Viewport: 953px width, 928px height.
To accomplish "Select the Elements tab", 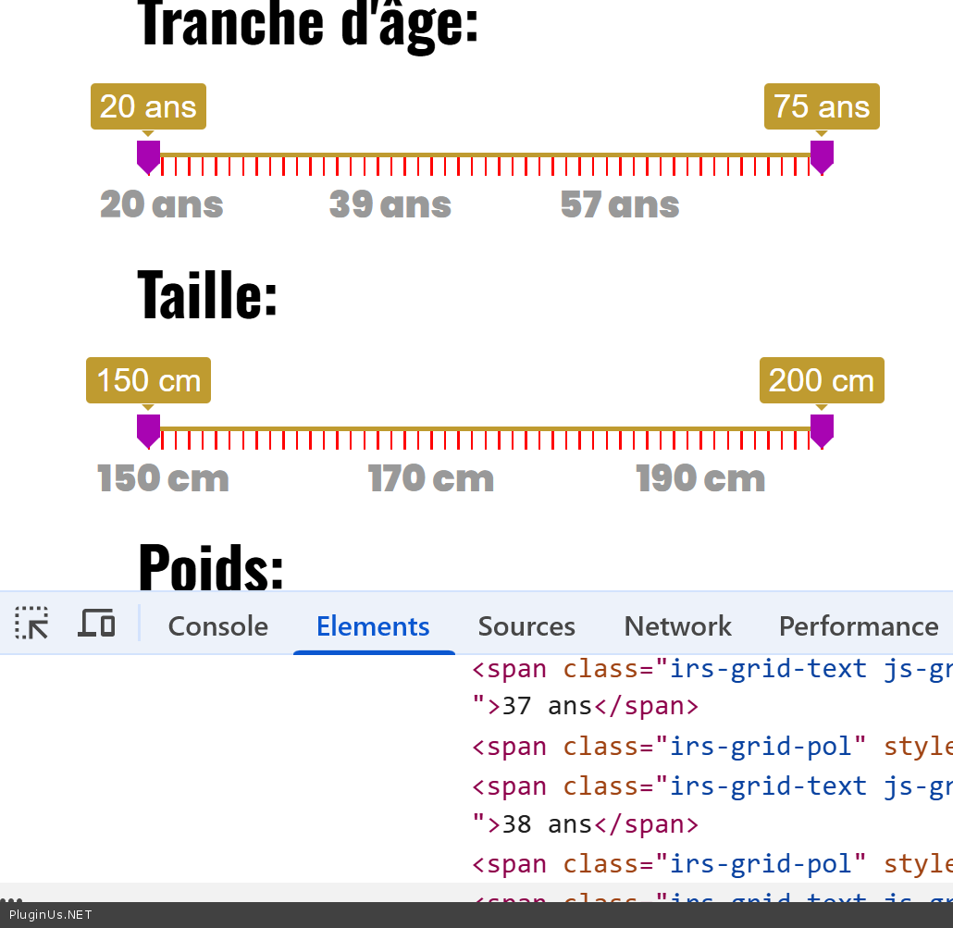I will point(373,626).
